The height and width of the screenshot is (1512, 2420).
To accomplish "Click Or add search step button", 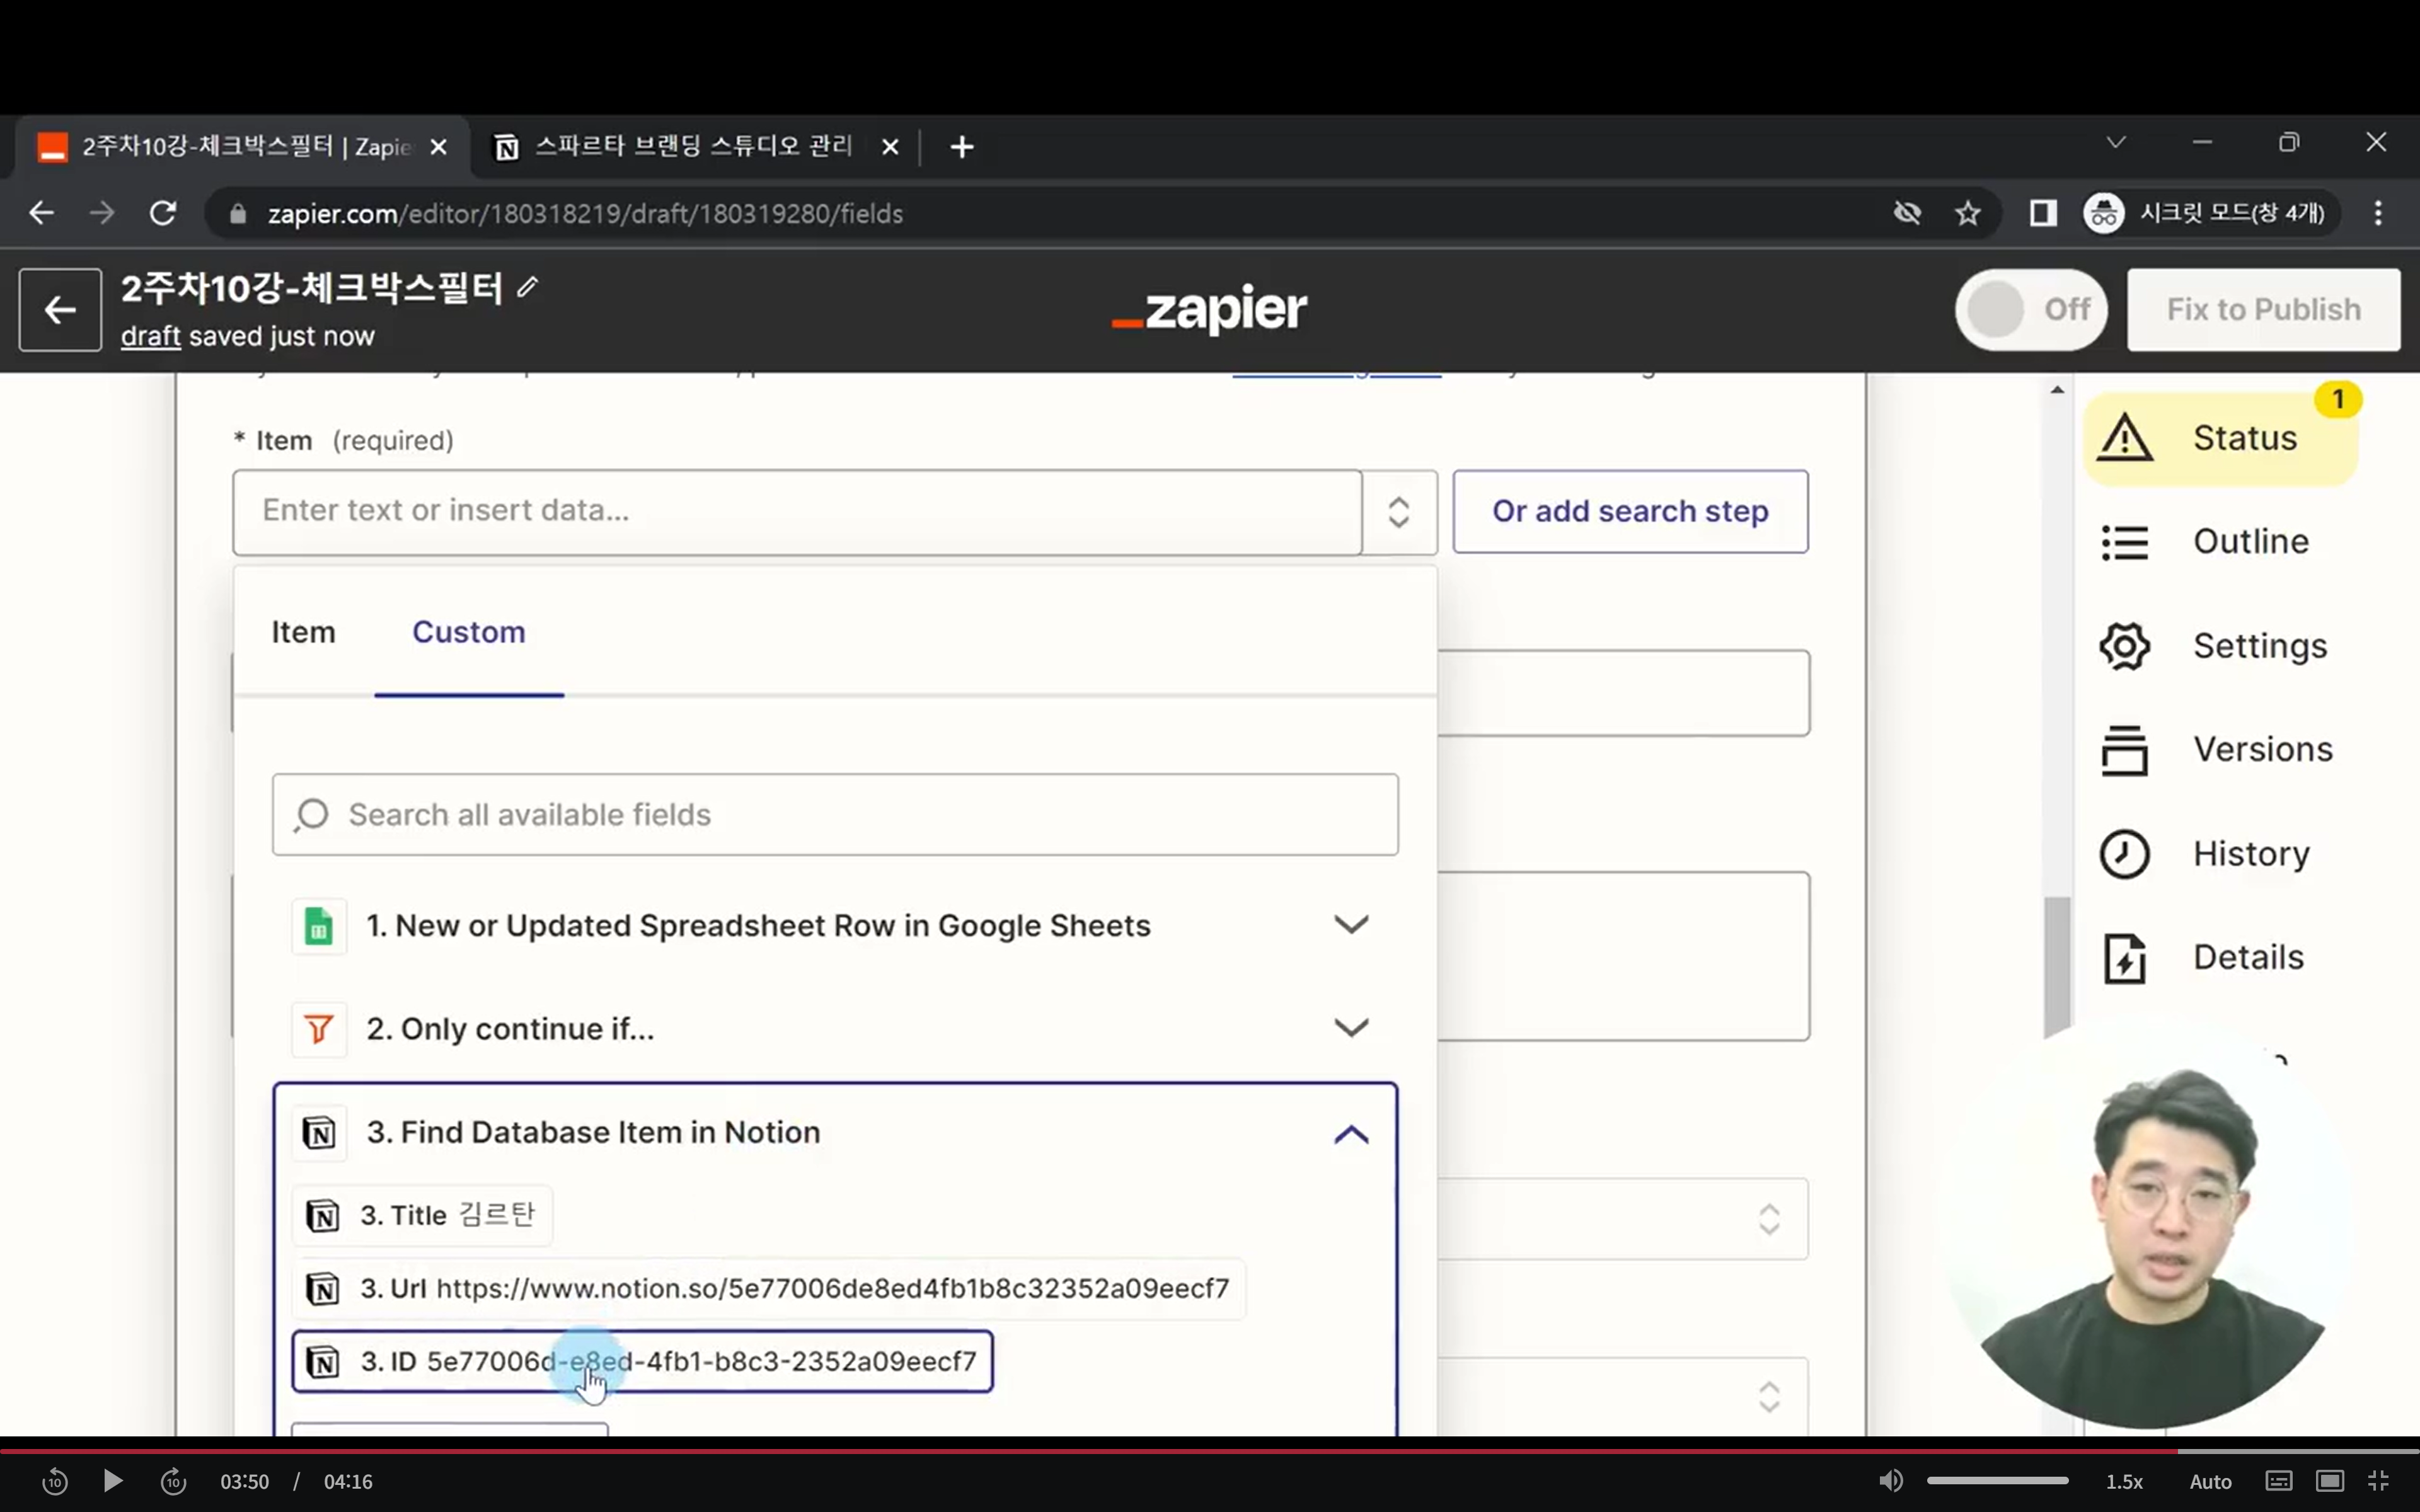I will (x=1630, y=512).
